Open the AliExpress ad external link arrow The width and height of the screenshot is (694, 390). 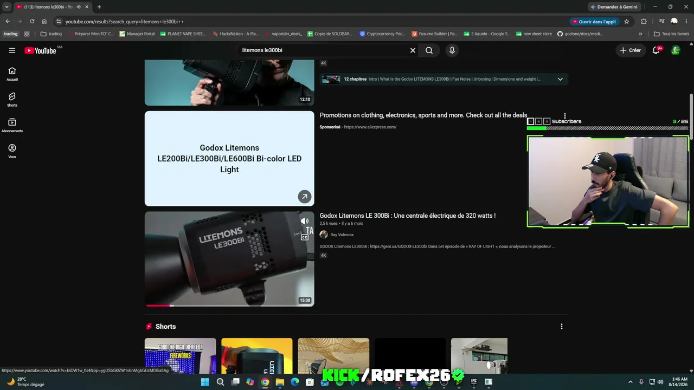(x=305, y=197)
